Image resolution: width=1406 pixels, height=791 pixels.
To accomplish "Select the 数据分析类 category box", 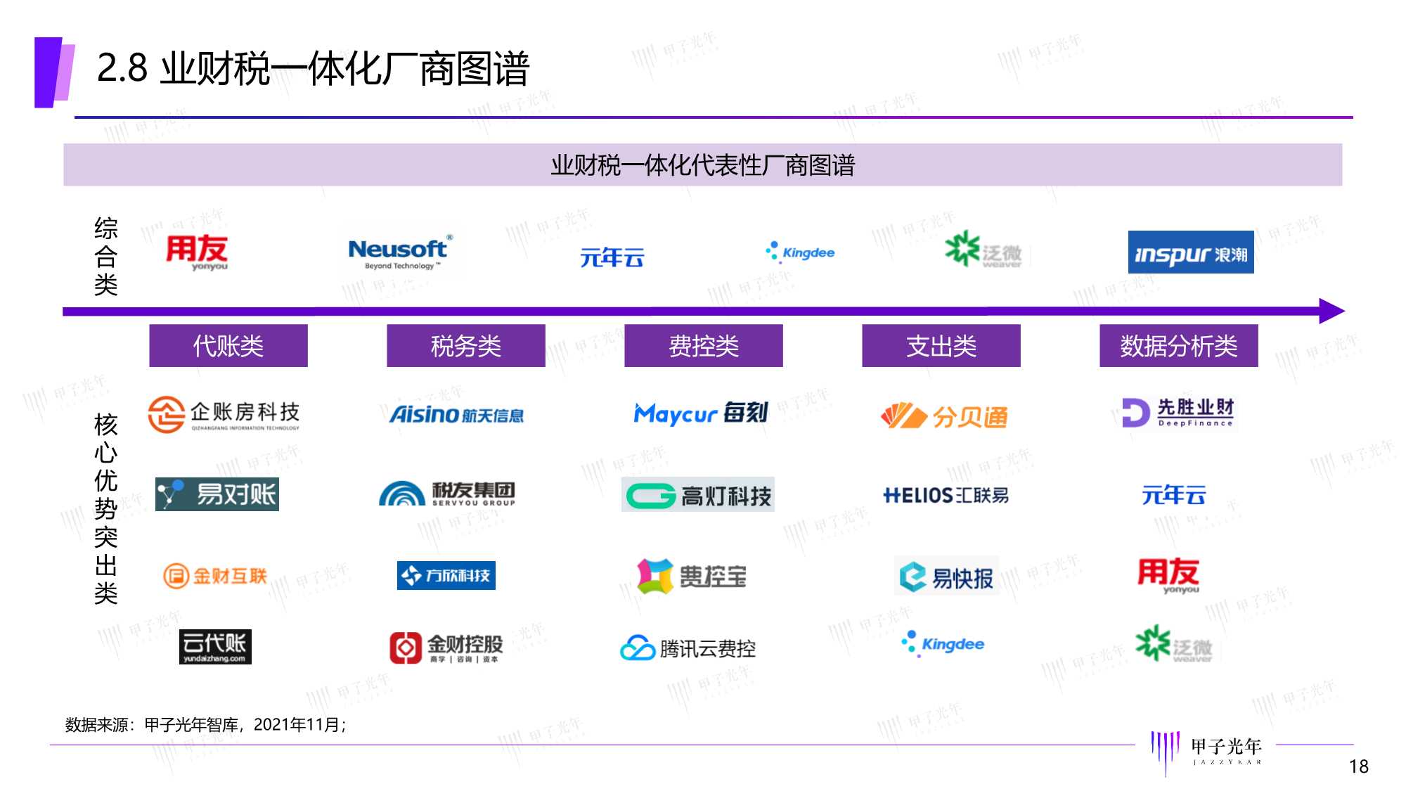I will coord(1179,346).
